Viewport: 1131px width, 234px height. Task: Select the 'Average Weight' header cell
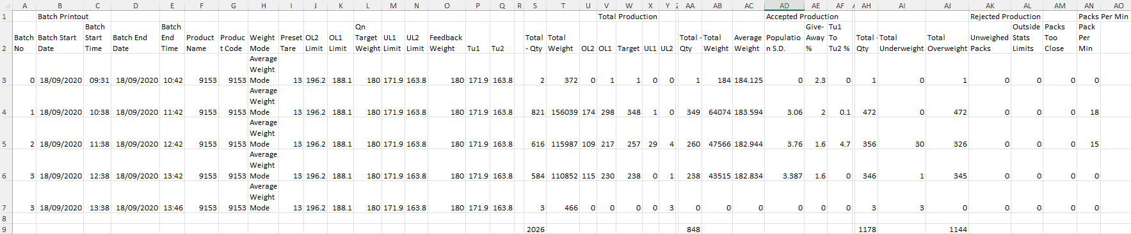tap(748, 38)
